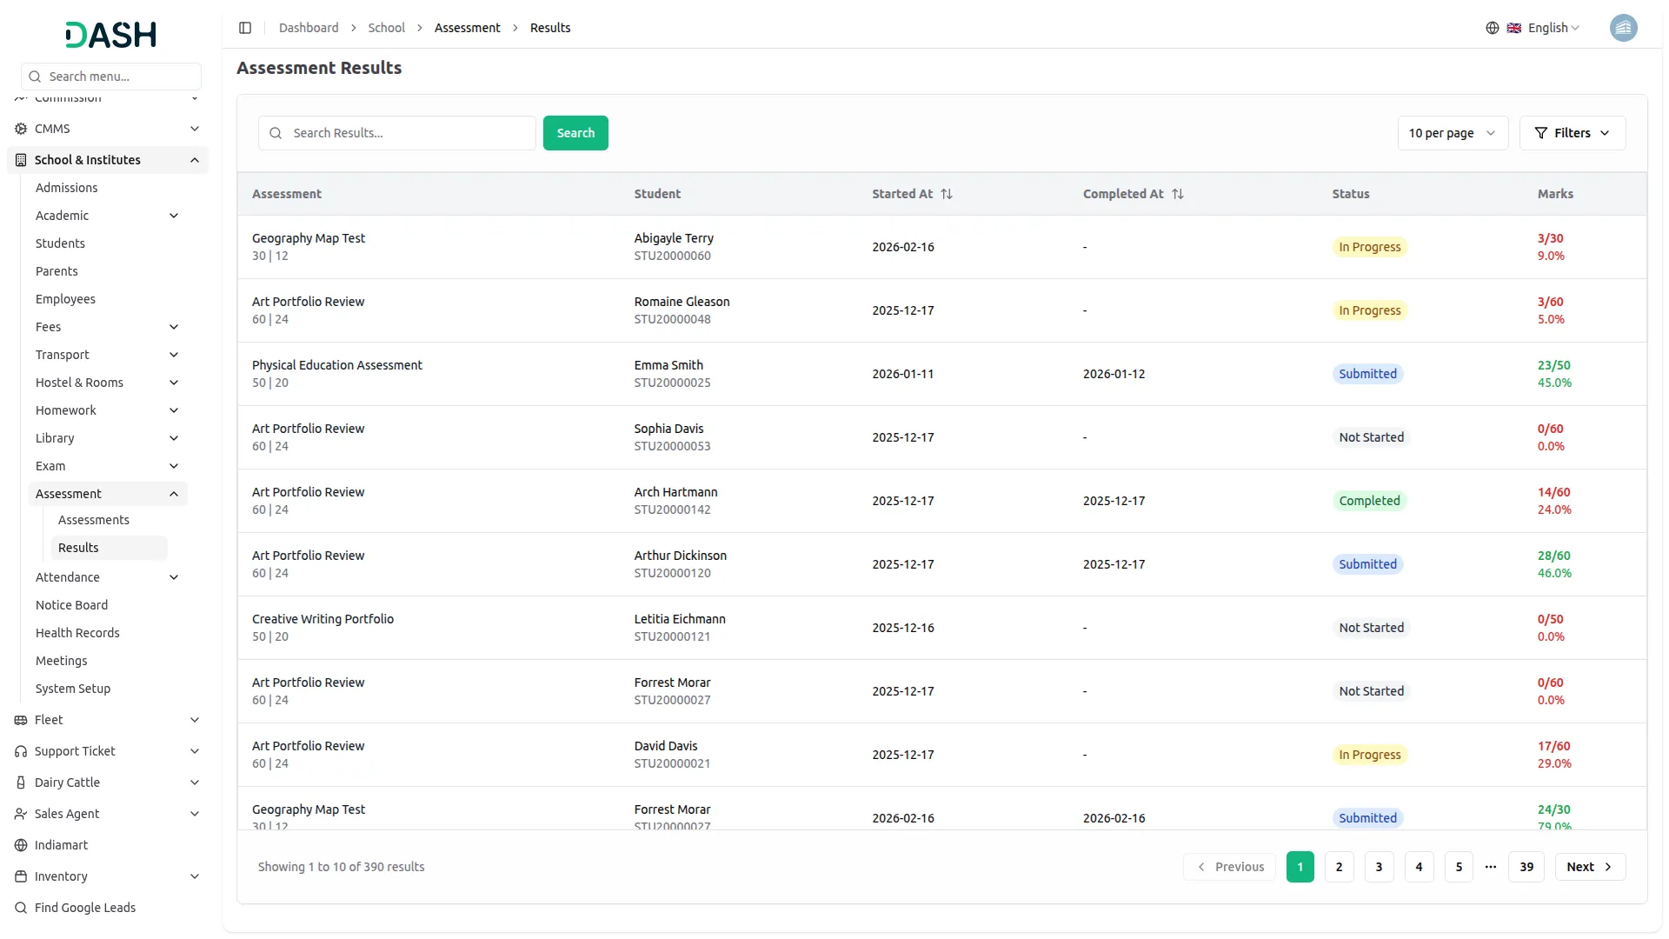Click the CMMS gear icon

pos(21,129)
